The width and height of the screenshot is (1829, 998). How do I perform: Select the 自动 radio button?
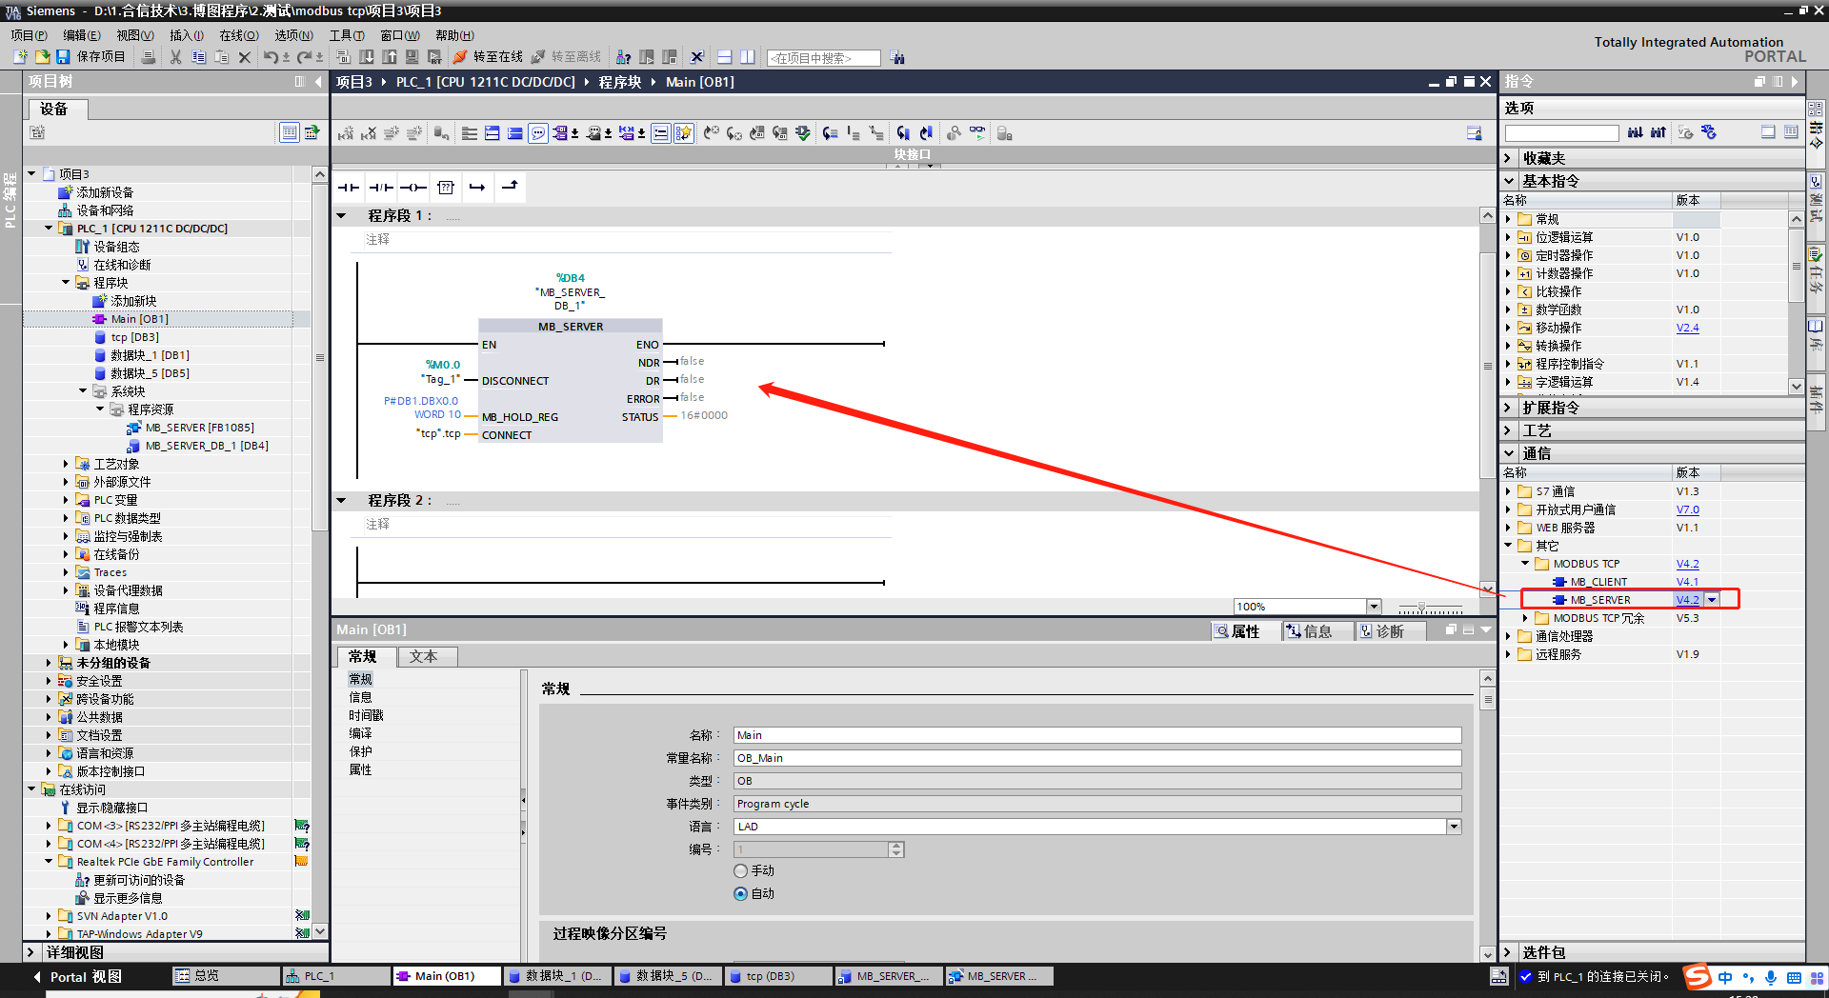[x=740, y=894]
